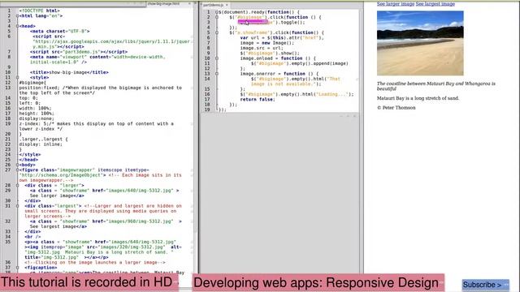Click the 'top: 0;' CSS line
The height and width of the screenshot is (292, 520).
28,98
